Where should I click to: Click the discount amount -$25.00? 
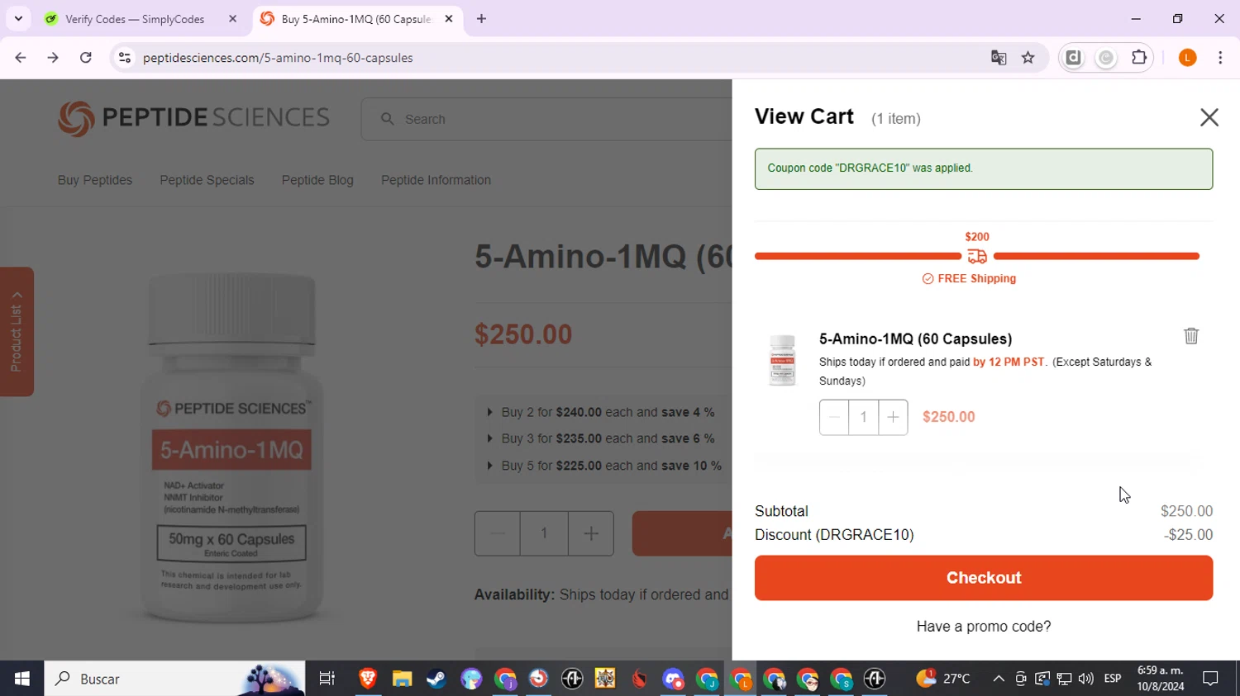[x=1188, y=535]
